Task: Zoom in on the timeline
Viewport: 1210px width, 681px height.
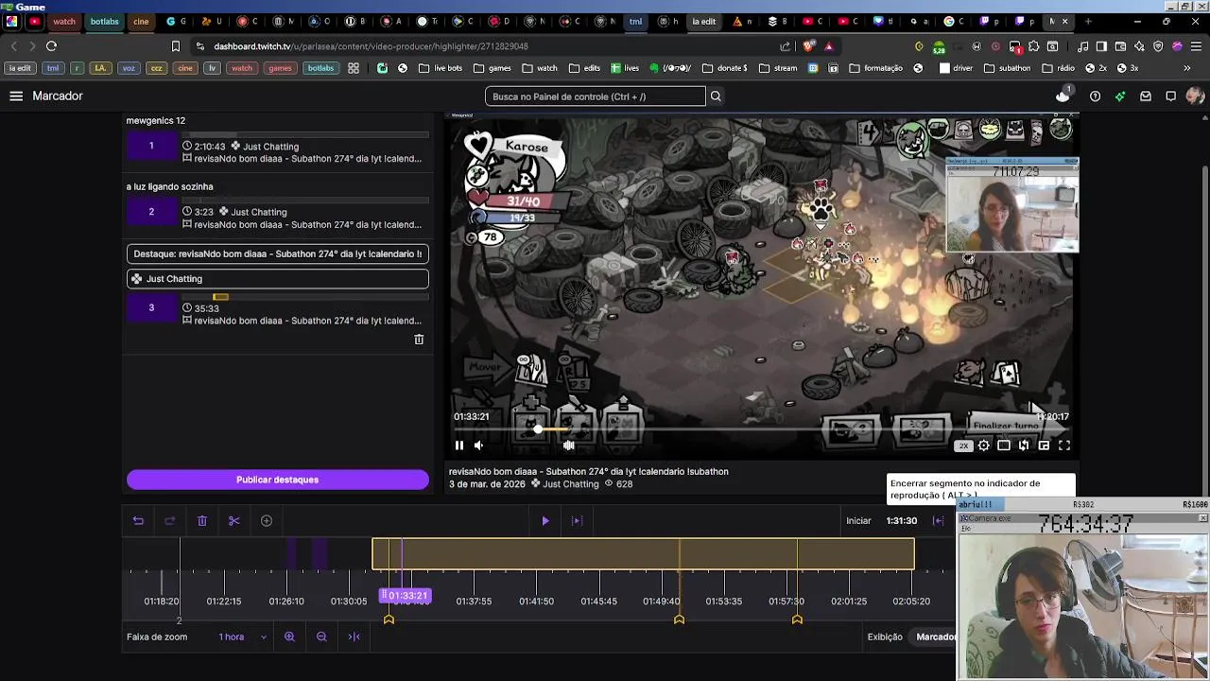Action: tap(290, 637)
